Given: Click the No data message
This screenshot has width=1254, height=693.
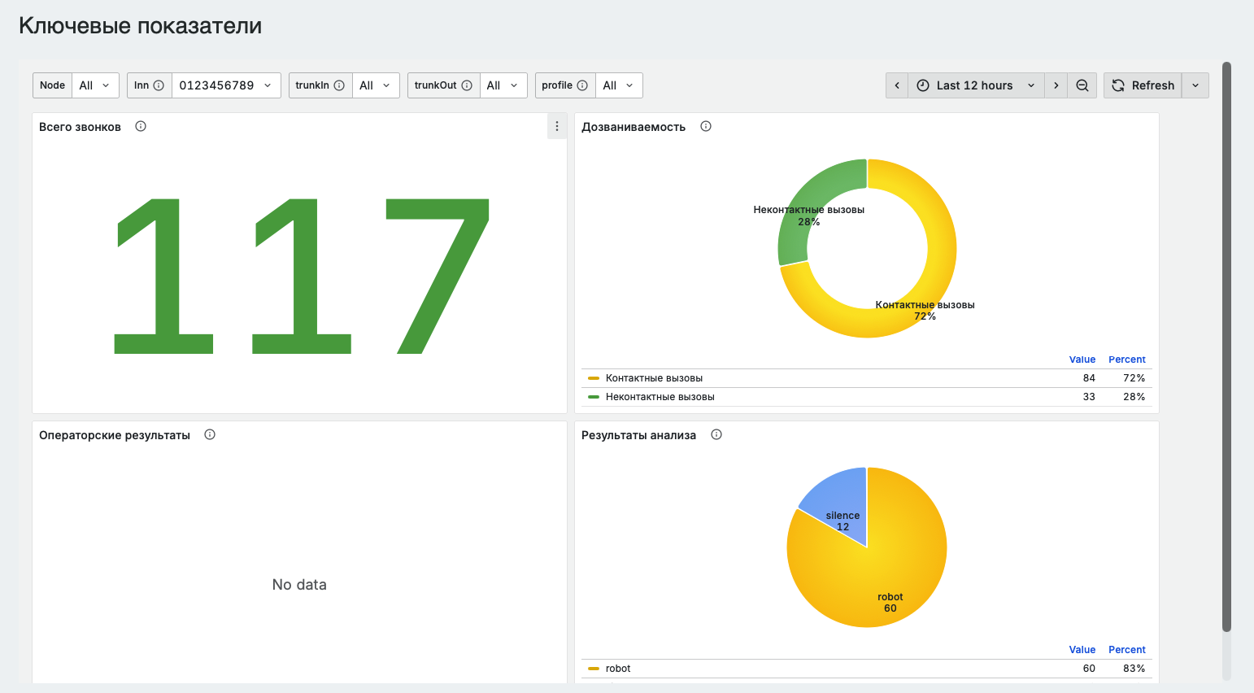Looking at the screenshot, I should 299,585.
